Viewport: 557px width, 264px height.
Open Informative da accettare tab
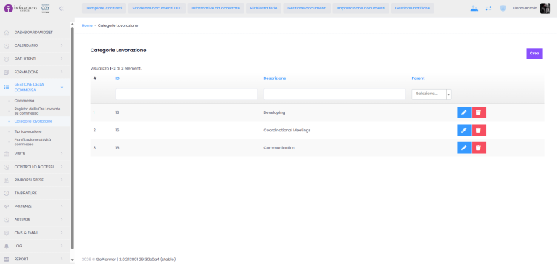[215, 8]
